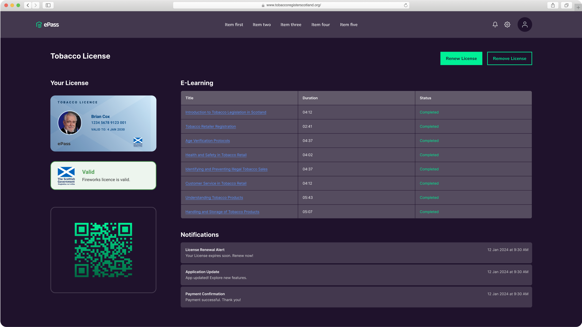Click the license QR code

[x=103, y=249]
